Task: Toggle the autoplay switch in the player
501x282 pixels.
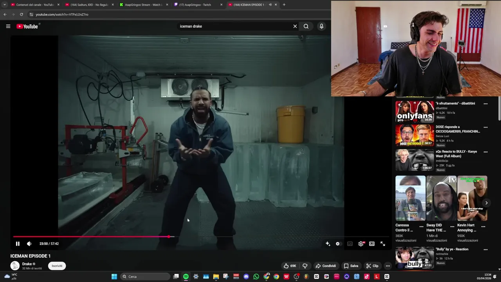Action: (x=338, y=244)
